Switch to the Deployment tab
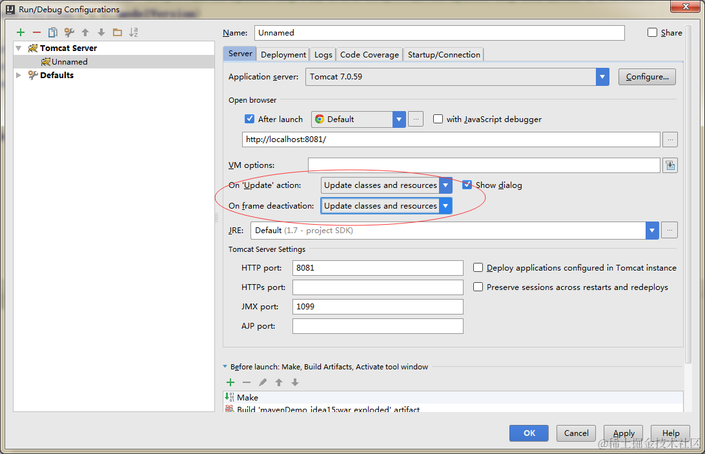 tap(283, 54)
